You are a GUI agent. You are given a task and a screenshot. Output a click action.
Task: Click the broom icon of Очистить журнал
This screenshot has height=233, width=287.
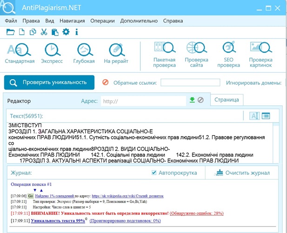click(x=219, y=173)
